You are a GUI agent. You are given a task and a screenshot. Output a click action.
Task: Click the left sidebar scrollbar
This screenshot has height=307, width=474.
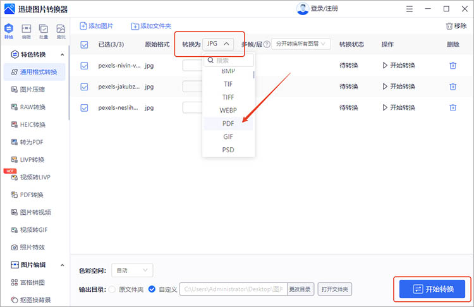[x=69, y=81]
